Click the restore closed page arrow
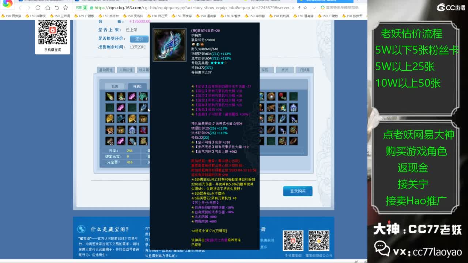 [57, 8]
